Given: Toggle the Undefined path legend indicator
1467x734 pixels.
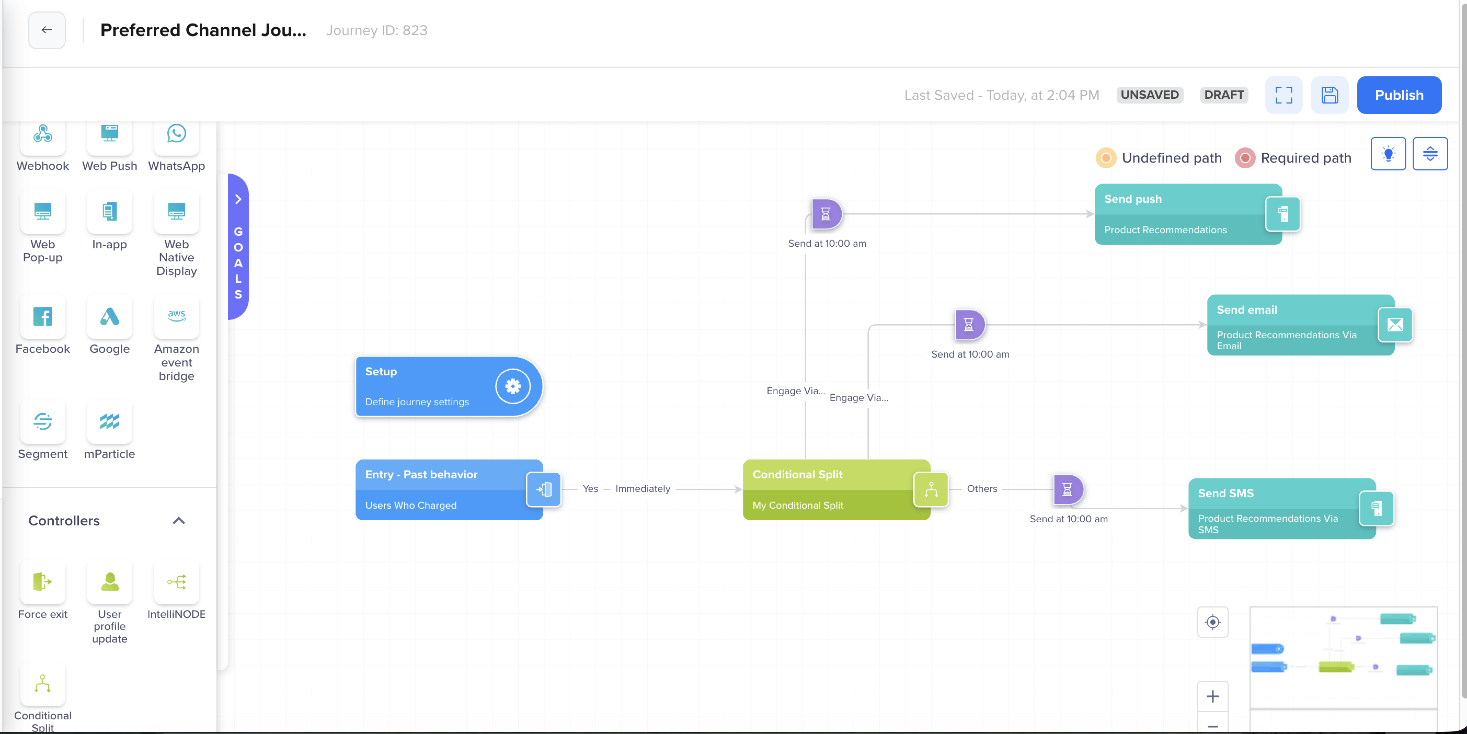Looking at the screenshot, I should click(1106, 158).
